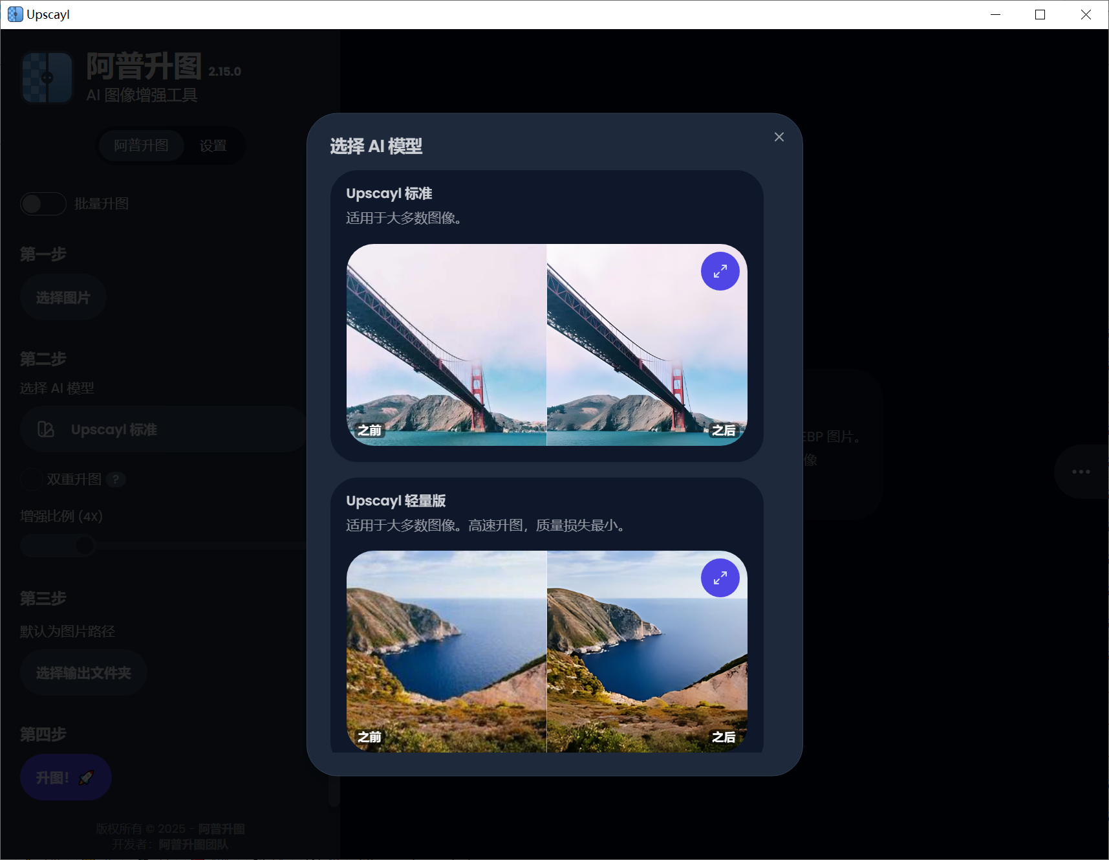Expand the Upscayl 标准 preview comparison
Viewport: 1109px width, 860px height.
click(720, 271)
